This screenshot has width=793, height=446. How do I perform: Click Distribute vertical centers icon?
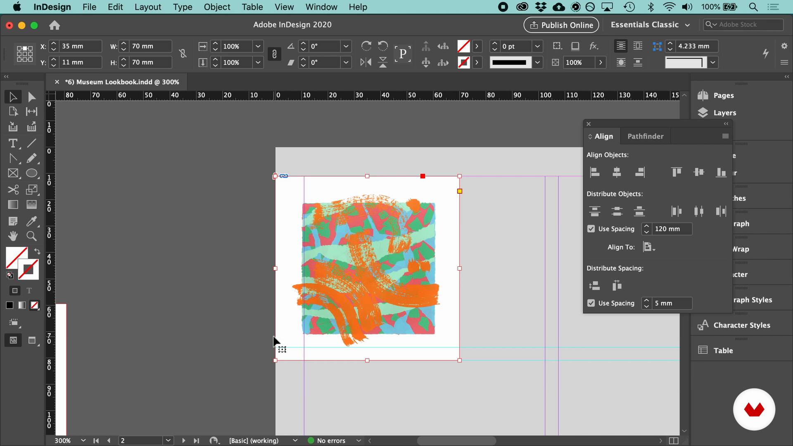(x=617, y=211)
